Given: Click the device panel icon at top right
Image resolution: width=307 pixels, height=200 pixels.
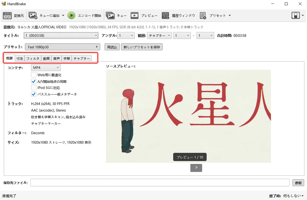Looking at the screenshot, I should 296,15.
